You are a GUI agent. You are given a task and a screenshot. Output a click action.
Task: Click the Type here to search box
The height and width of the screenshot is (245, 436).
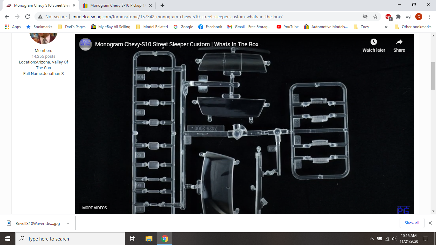click(x=70, y=239)
